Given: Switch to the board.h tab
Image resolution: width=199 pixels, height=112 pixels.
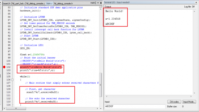Looking at the screenshot, I should click(x=7, y=3).
